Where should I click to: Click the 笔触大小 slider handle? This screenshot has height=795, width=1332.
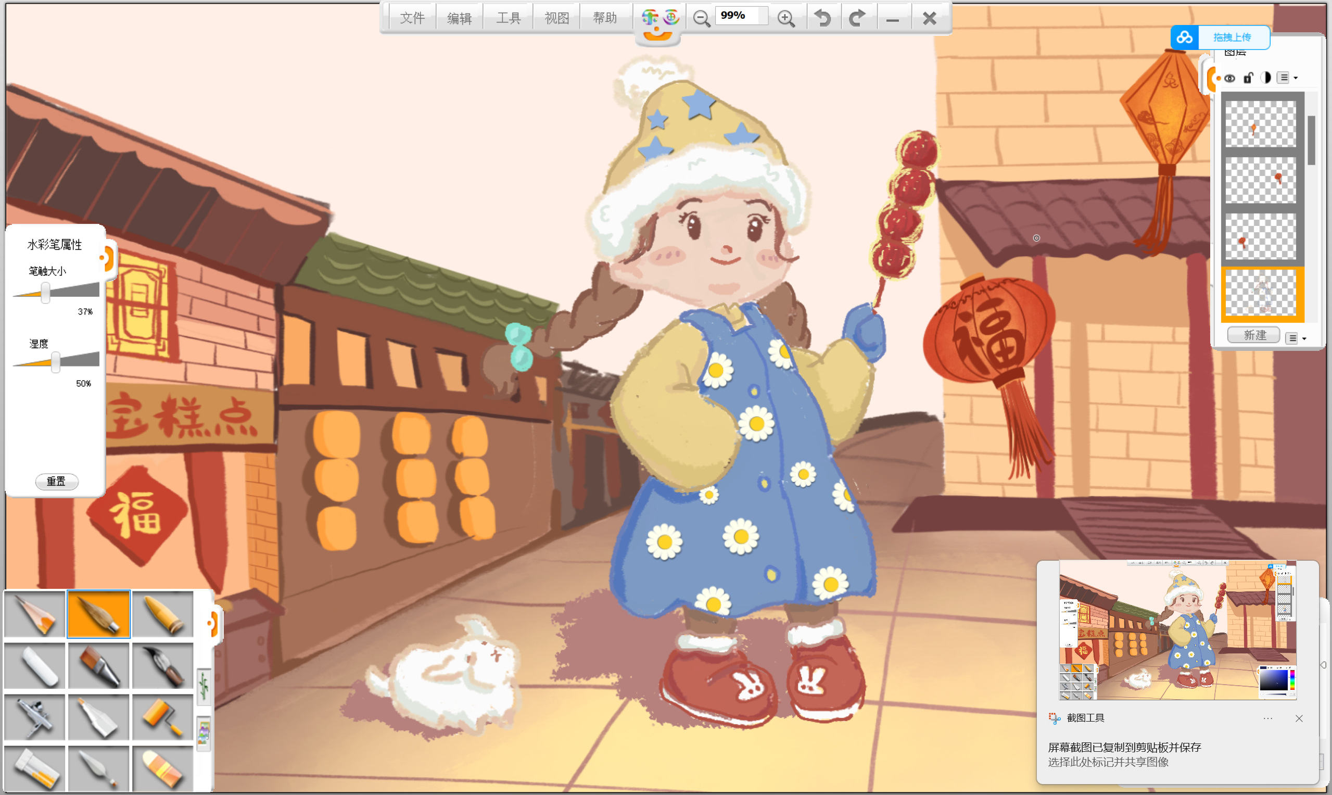click(x=45, y=293)
